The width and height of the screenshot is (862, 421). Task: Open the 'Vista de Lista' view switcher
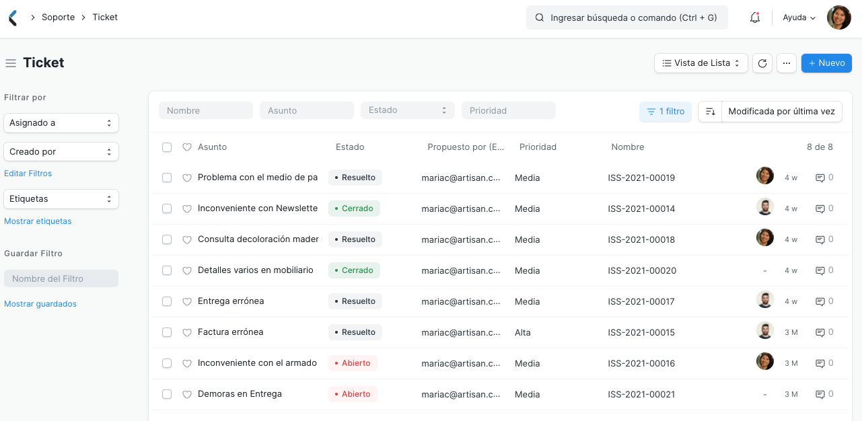click(x=701, y=63)
